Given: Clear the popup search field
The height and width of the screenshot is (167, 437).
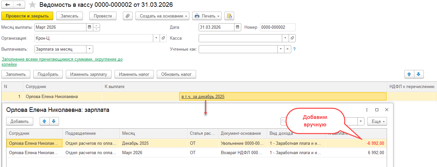Looking at the screenshot, I should (361, 121).
